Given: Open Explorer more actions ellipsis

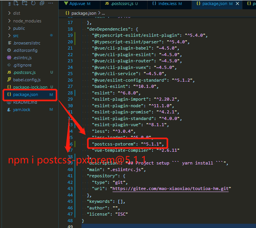Looking at the screenshot, I should click(51, 3).
